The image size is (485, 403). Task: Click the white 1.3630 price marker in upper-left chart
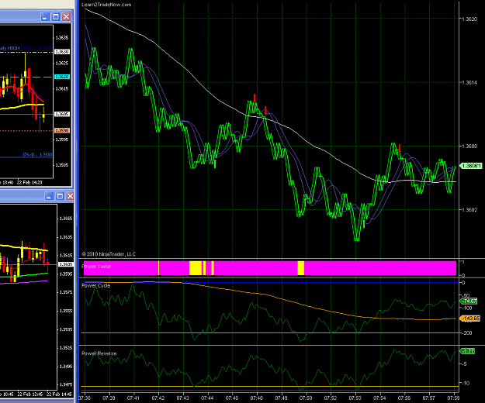pos(62,52)
